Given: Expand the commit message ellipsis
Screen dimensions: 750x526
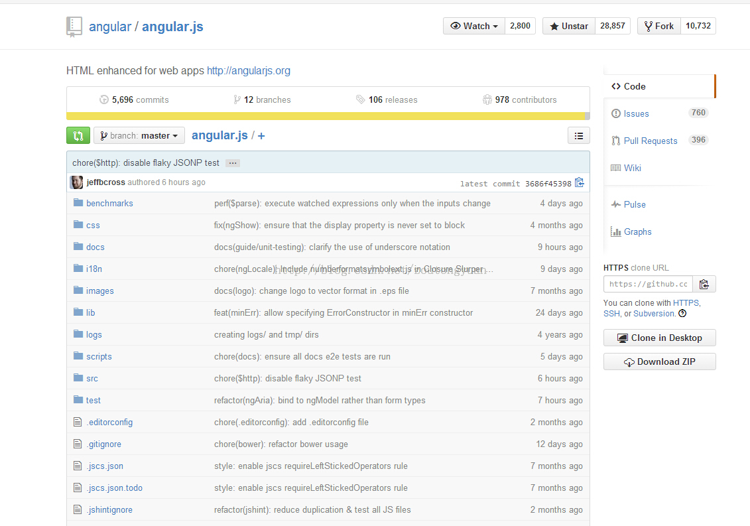Looking at the screenshot, I should (x=232, y=163).
